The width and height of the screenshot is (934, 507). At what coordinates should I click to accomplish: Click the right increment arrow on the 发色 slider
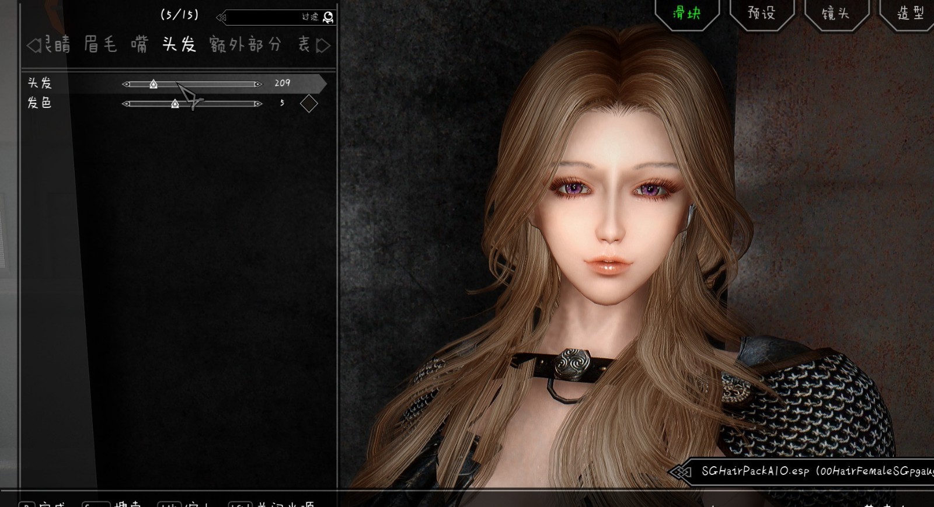(258, 104)
